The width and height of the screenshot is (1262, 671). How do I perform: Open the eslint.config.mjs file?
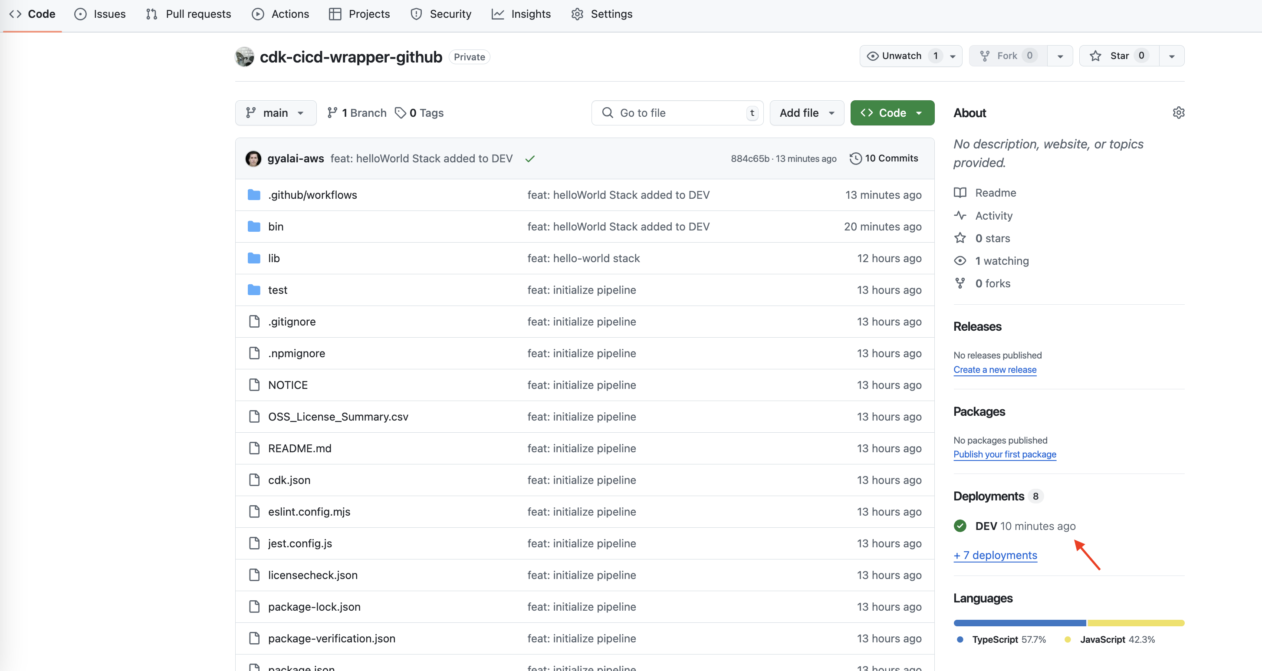tap(309, 512)
